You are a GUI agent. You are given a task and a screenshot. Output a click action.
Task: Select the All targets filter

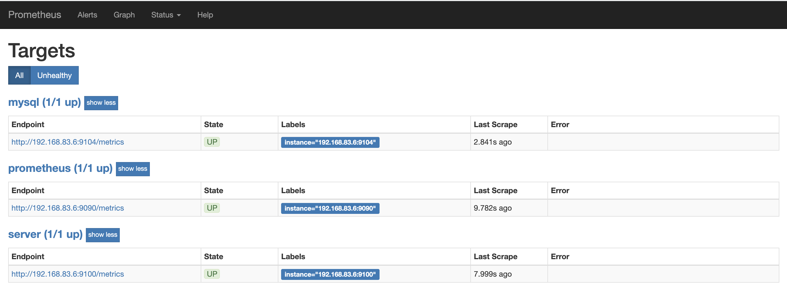(x=19, y=75)
